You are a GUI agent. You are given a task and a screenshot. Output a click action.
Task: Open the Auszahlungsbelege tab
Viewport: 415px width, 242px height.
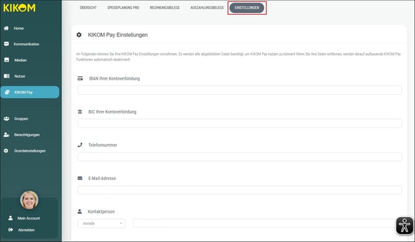pos(207,7)
